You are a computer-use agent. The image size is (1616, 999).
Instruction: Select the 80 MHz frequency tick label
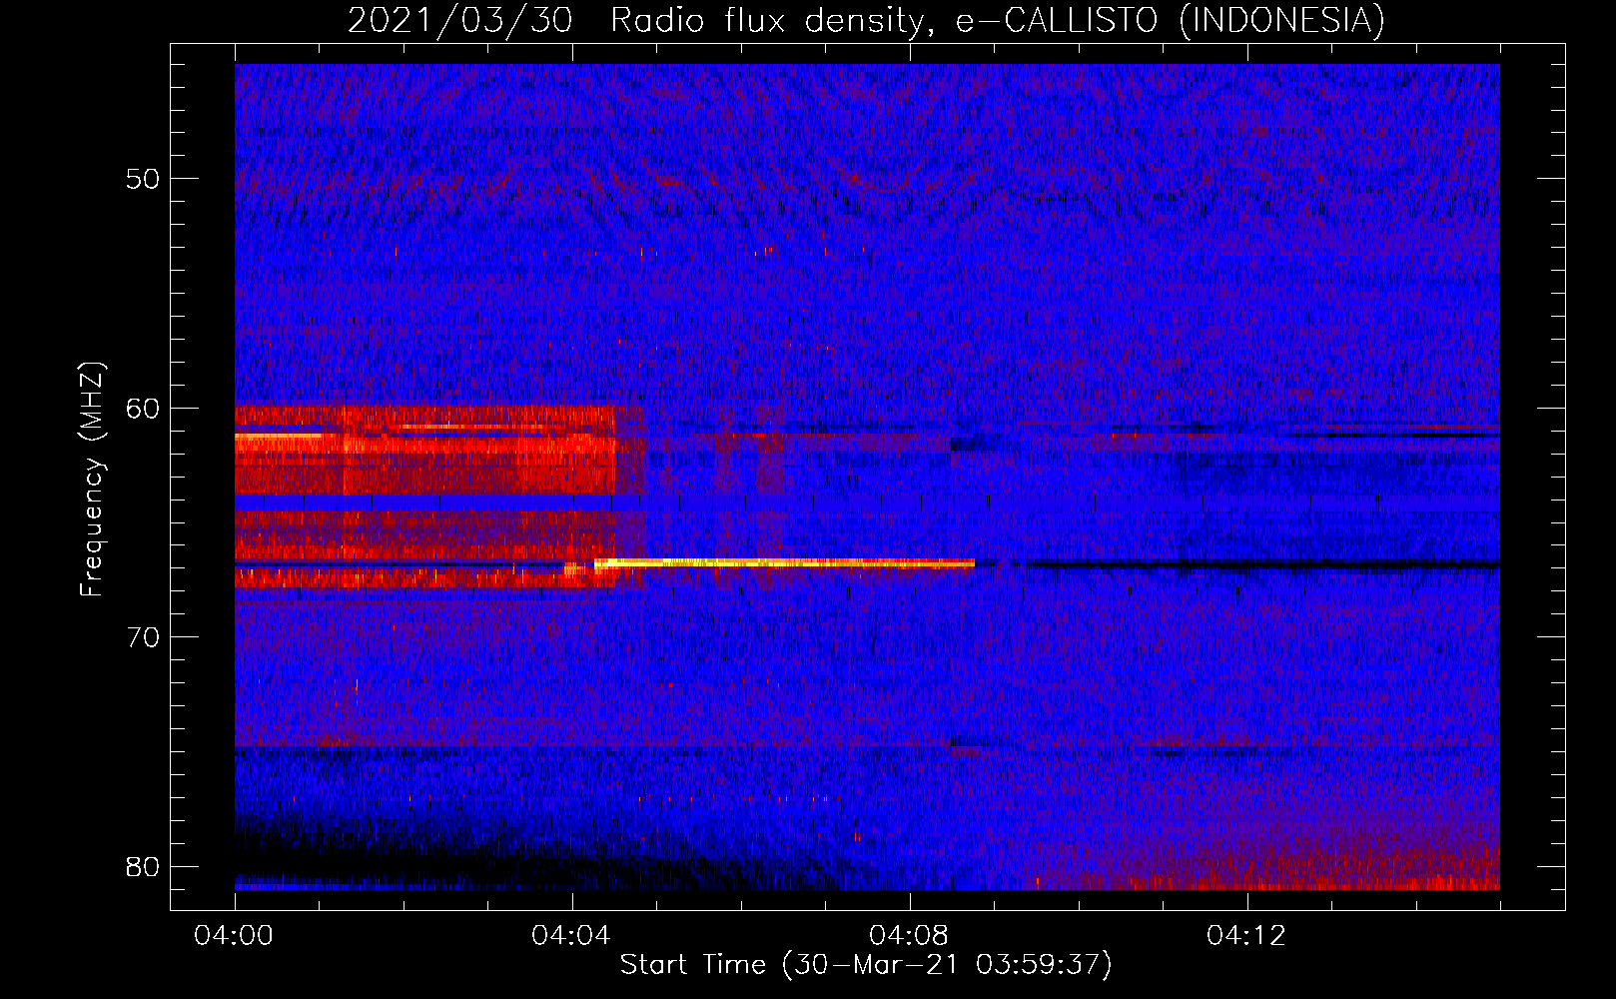coord(143,867)
